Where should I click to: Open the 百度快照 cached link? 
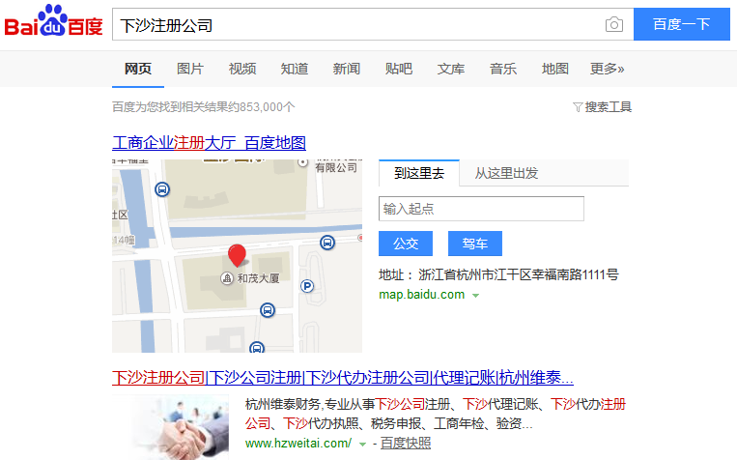[405, 443]
